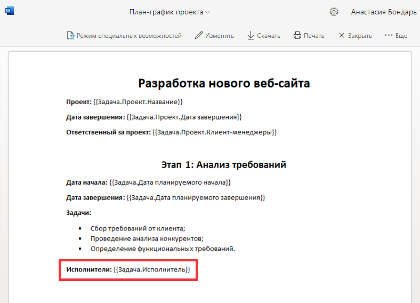The image size is (420, 303).
Task: Click the three-dots more icon
Action: [x=389, y=35]
